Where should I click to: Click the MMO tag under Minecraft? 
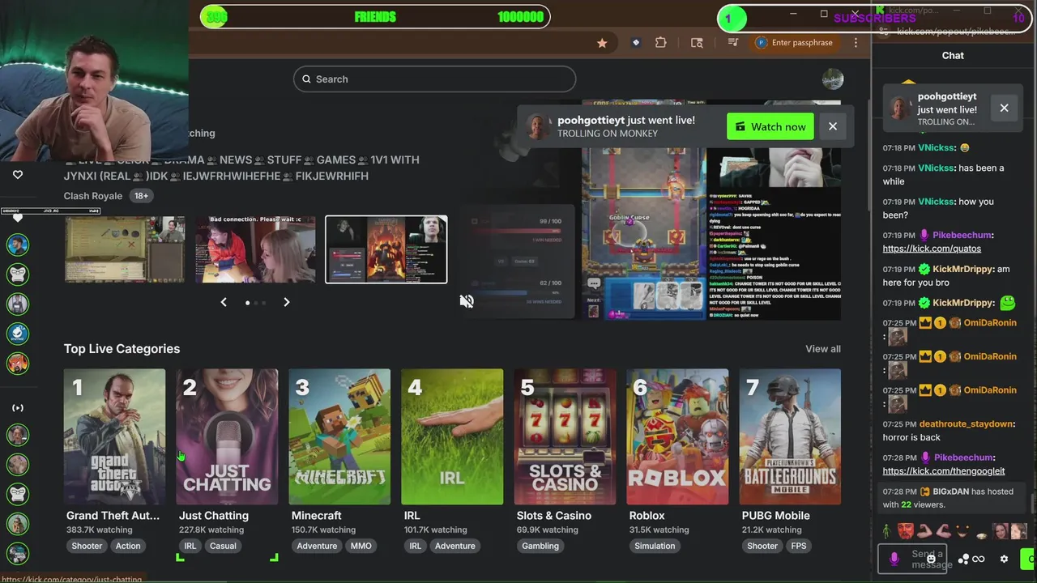[361, 546]
